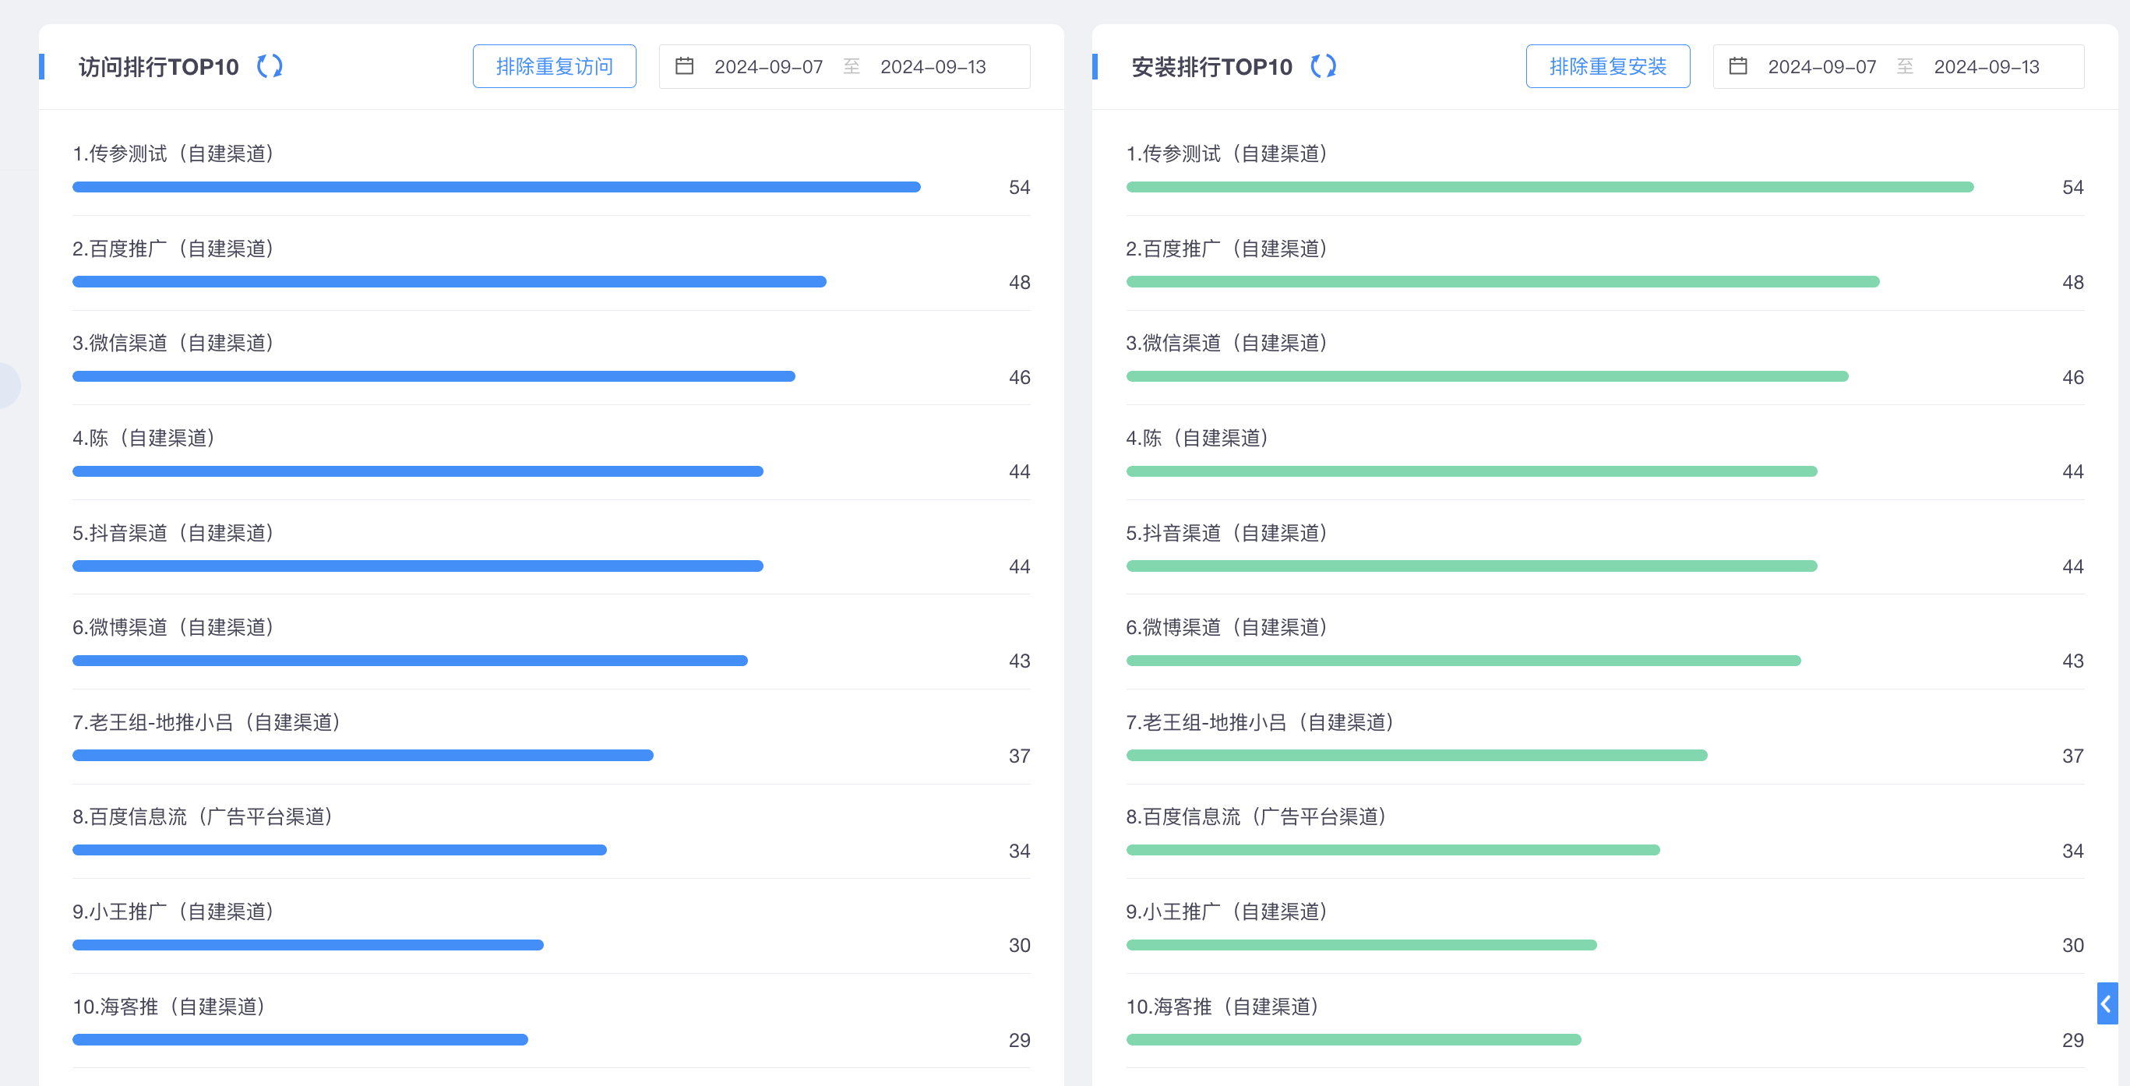2130x1086 pixels.
Task: Click install count 34 for 百度信息流
Action: (2073, 852)
